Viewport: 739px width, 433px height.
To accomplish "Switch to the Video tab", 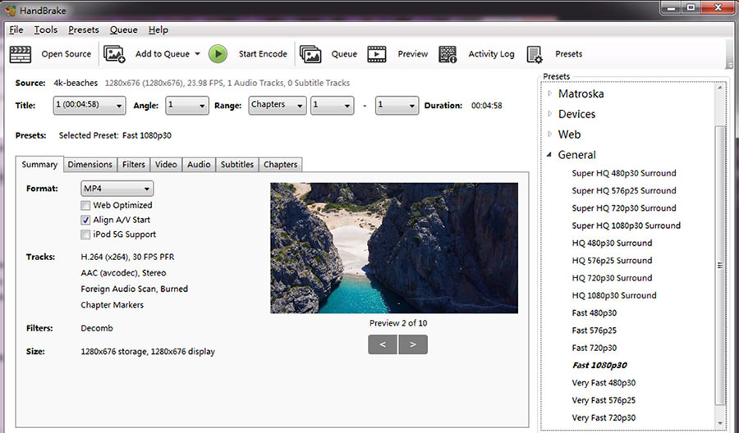I will (x=166, y=164).
